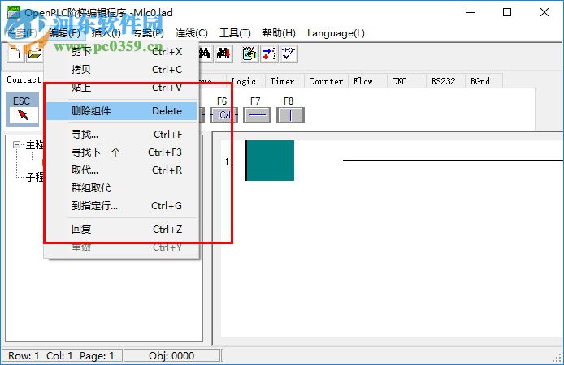Screen dimensions: 564x365
Task: Click the New file toolbar icon
Action: click(x=15, y=54)
